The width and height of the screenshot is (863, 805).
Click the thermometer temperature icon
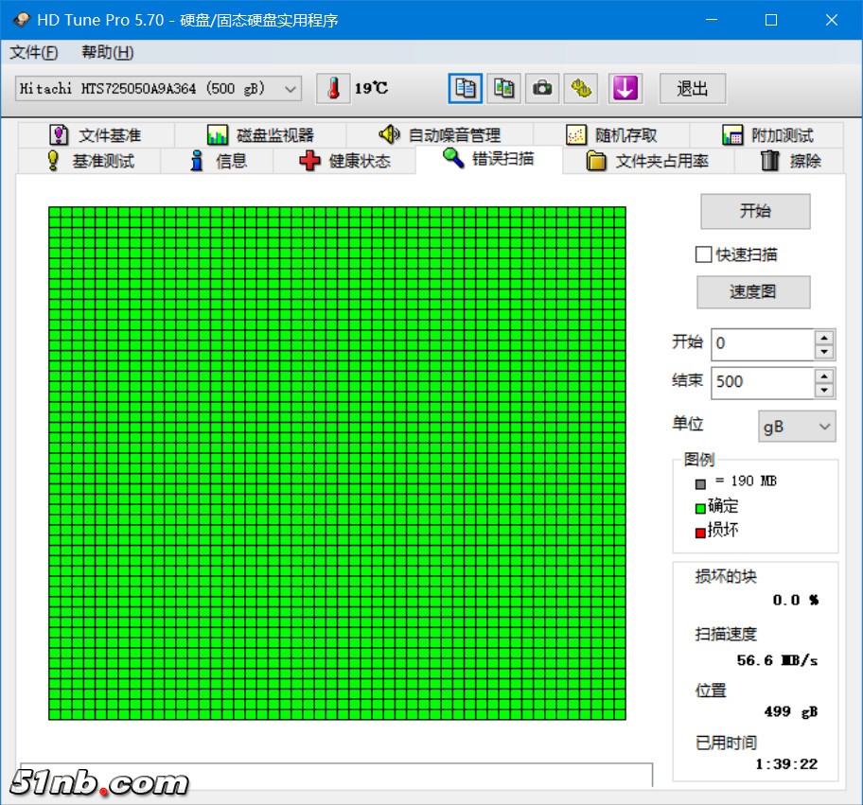pos(332,89)
